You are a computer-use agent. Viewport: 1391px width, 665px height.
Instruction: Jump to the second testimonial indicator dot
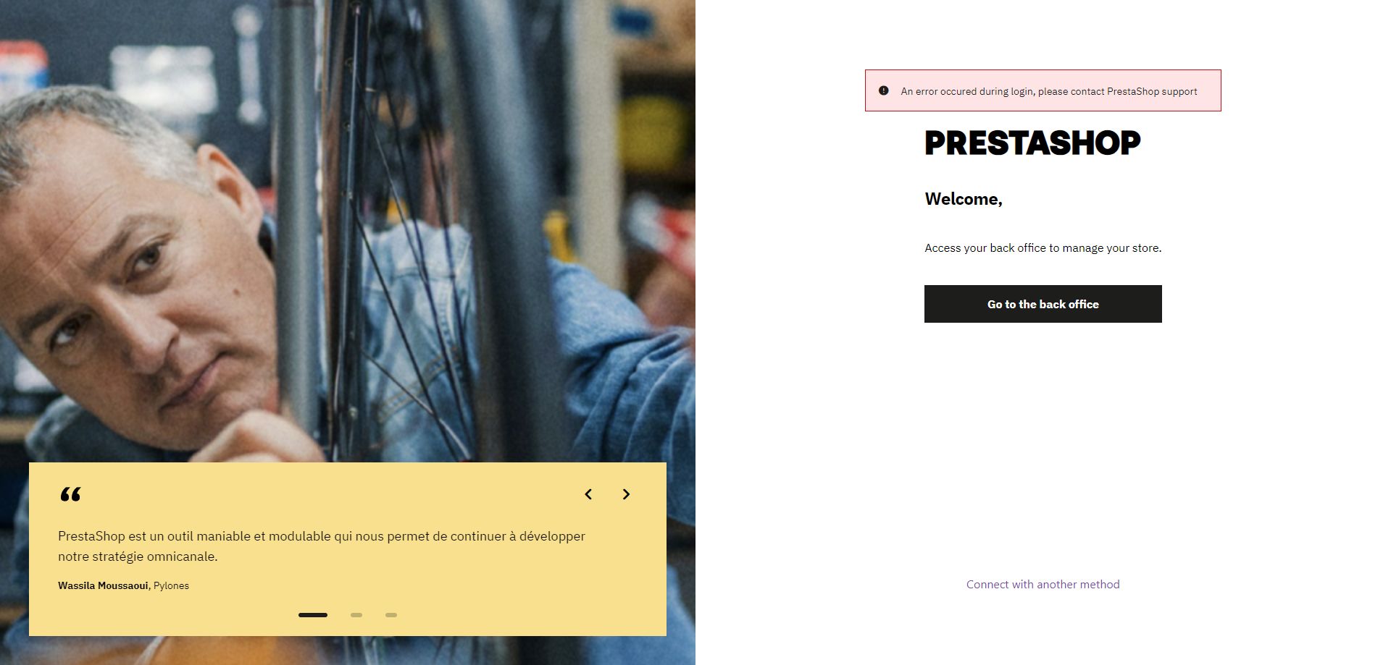pyautogui.click(x=356, y=615)
